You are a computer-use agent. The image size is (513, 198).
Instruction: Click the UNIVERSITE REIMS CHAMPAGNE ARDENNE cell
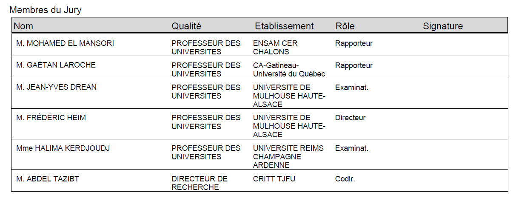tap(288, 157)
